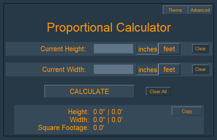Click the Square Footage result value
This screenshot has width=217, height=140.
coord(99,128)
